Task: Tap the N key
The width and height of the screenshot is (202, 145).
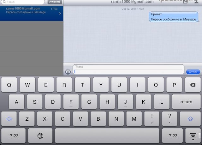Action: click(116, 119)
